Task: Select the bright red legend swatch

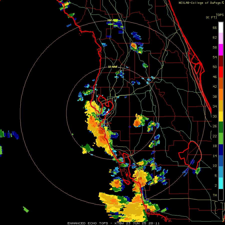Action: 221,72
